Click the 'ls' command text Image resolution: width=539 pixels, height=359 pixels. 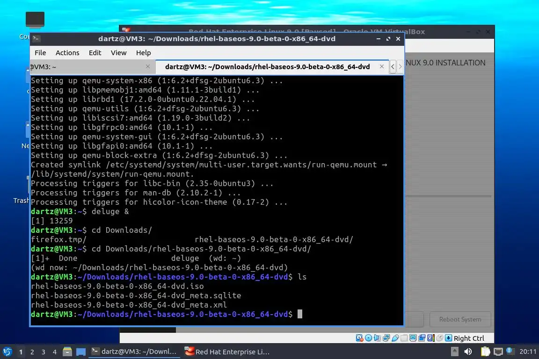(302, 277)
